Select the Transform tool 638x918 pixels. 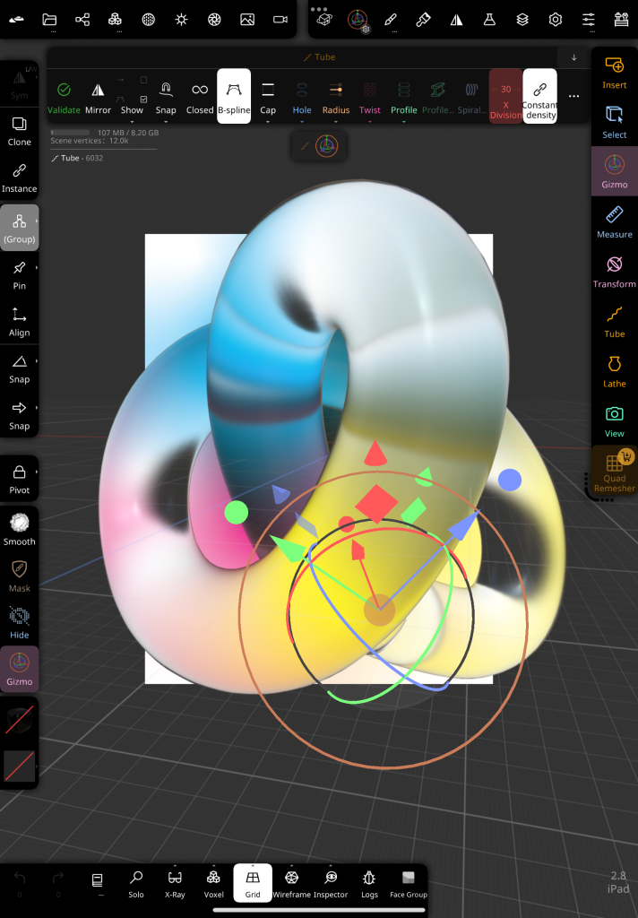pyautogui.click(x=614, y=271)
